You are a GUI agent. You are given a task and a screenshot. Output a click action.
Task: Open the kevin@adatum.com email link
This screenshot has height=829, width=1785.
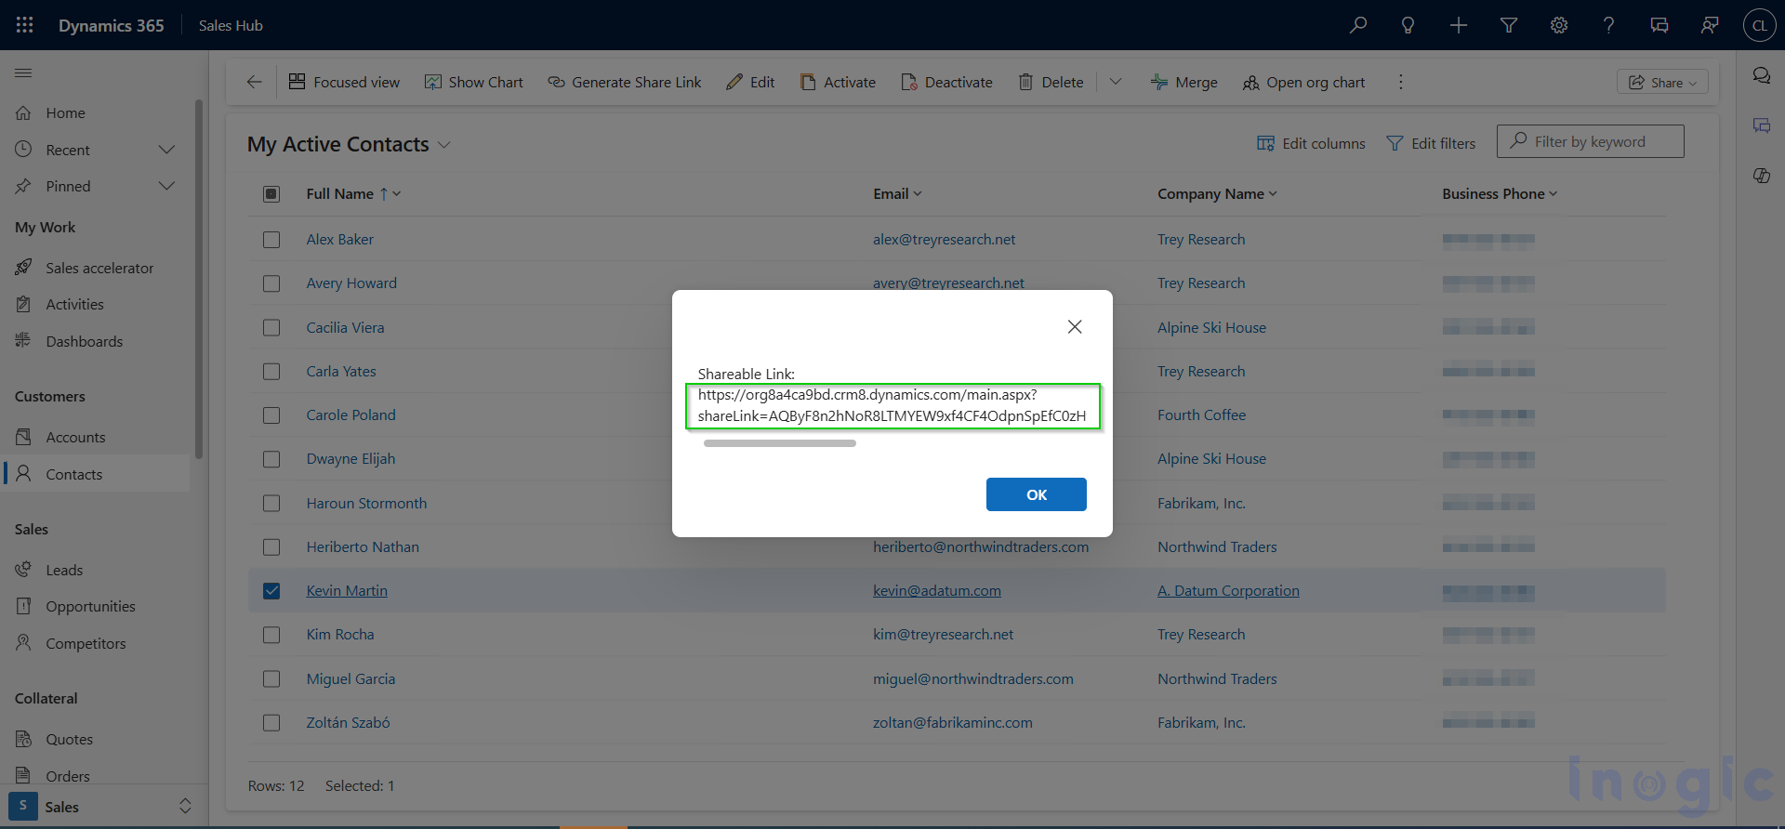pyautogui.click(x=936, y=590)
